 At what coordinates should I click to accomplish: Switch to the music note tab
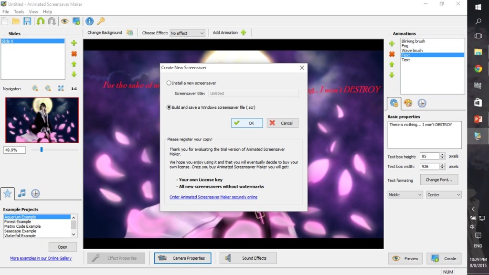point(21,193)
